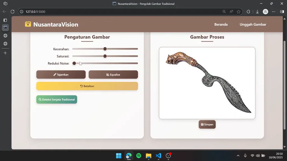Click the NusantaraVision camera logo icon
This screenshot has height=161, width=287.
pos(28,24)
